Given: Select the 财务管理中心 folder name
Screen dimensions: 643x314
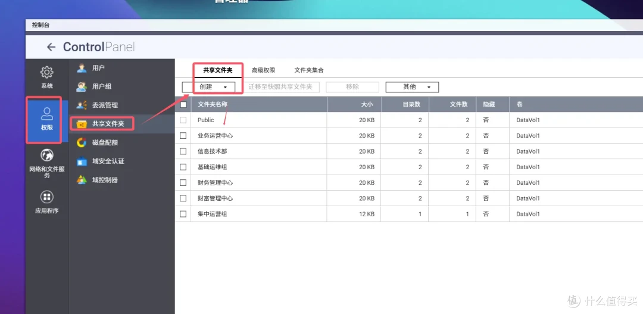Looking at the screenshot, I should 216,182.
